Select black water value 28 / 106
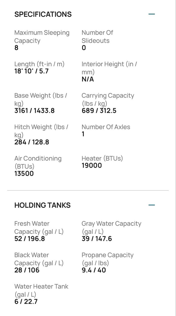Image resolution: width=176 pixels, height=316 pixels. [x=27, y=270]
